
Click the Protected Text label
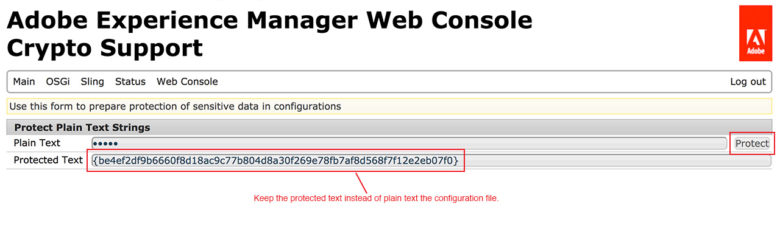click(48, 160)
